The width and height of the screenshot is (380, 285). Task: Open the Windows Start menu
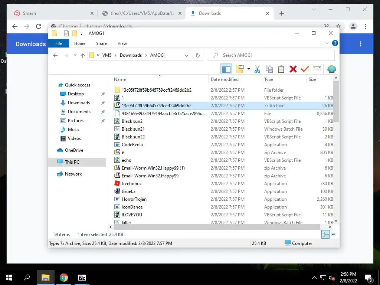9,278
